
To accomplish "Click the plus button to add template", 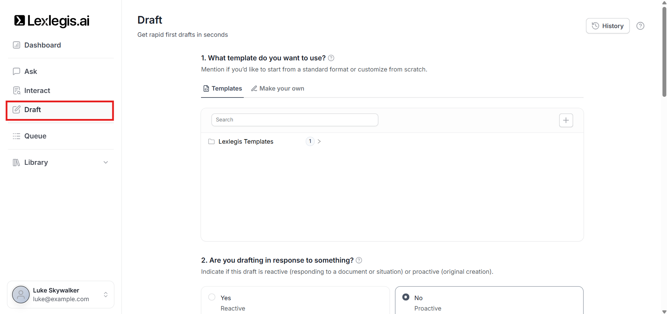I will pos(566,120).
